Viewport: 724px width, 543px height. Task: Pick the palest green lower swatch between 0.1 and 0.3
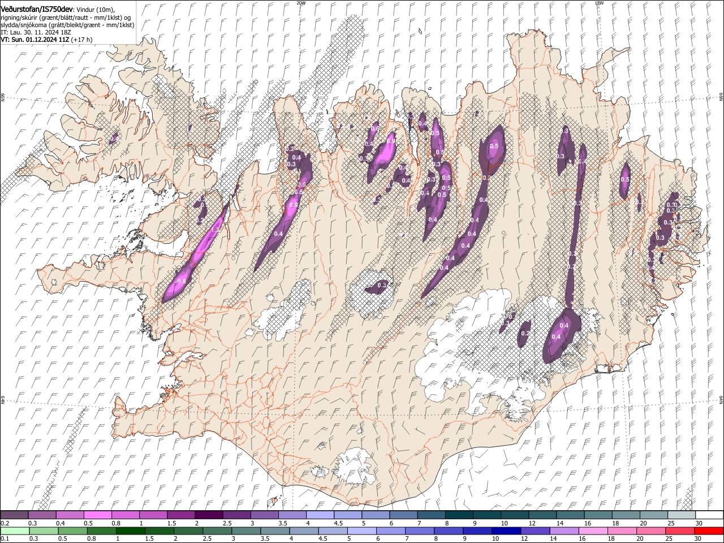(x=14, y=531)
